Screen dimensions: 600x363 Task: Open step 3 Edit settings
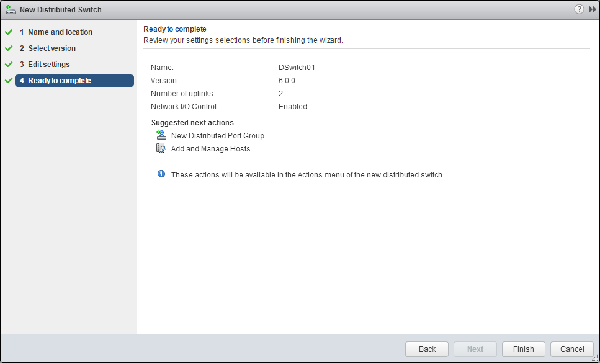click(x=48, y=65)
